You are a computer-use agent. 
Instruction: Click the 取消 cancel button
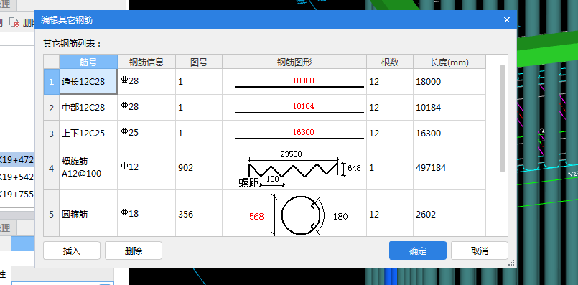(479, 251)
